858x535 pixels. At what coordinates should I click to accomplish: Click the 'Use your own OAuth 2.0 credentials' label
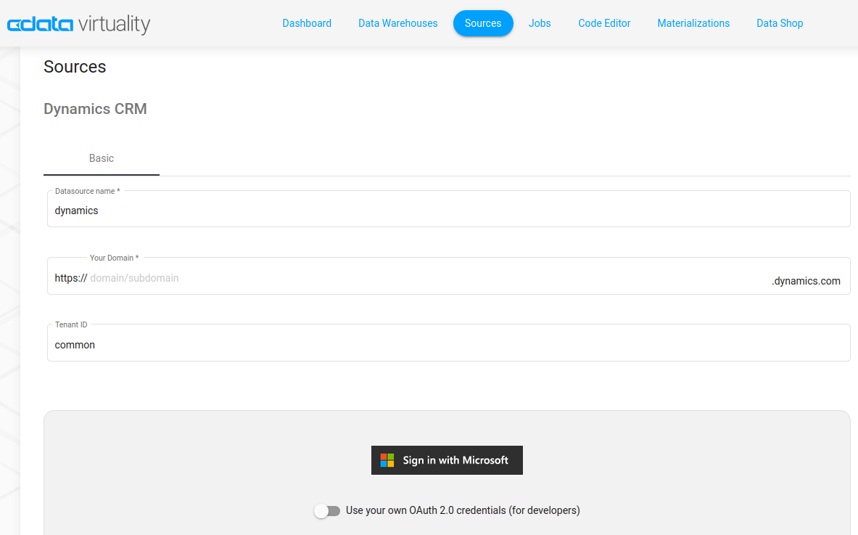(x=463, y=510)
